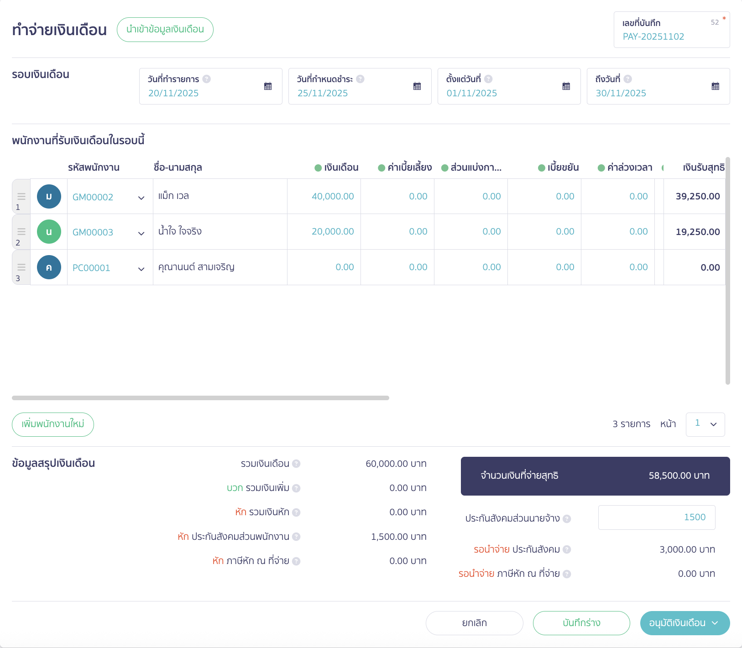Open calendar for วันที่กำหนดชำระ date

coord(417,86)
